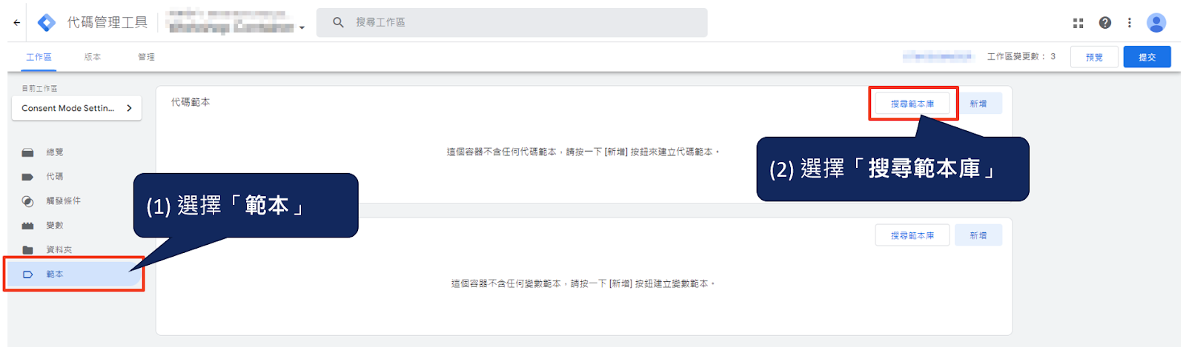Click the 搜尋工作區 search field
This screenshot has width=1186, height=347.
(x=511, y=23)
